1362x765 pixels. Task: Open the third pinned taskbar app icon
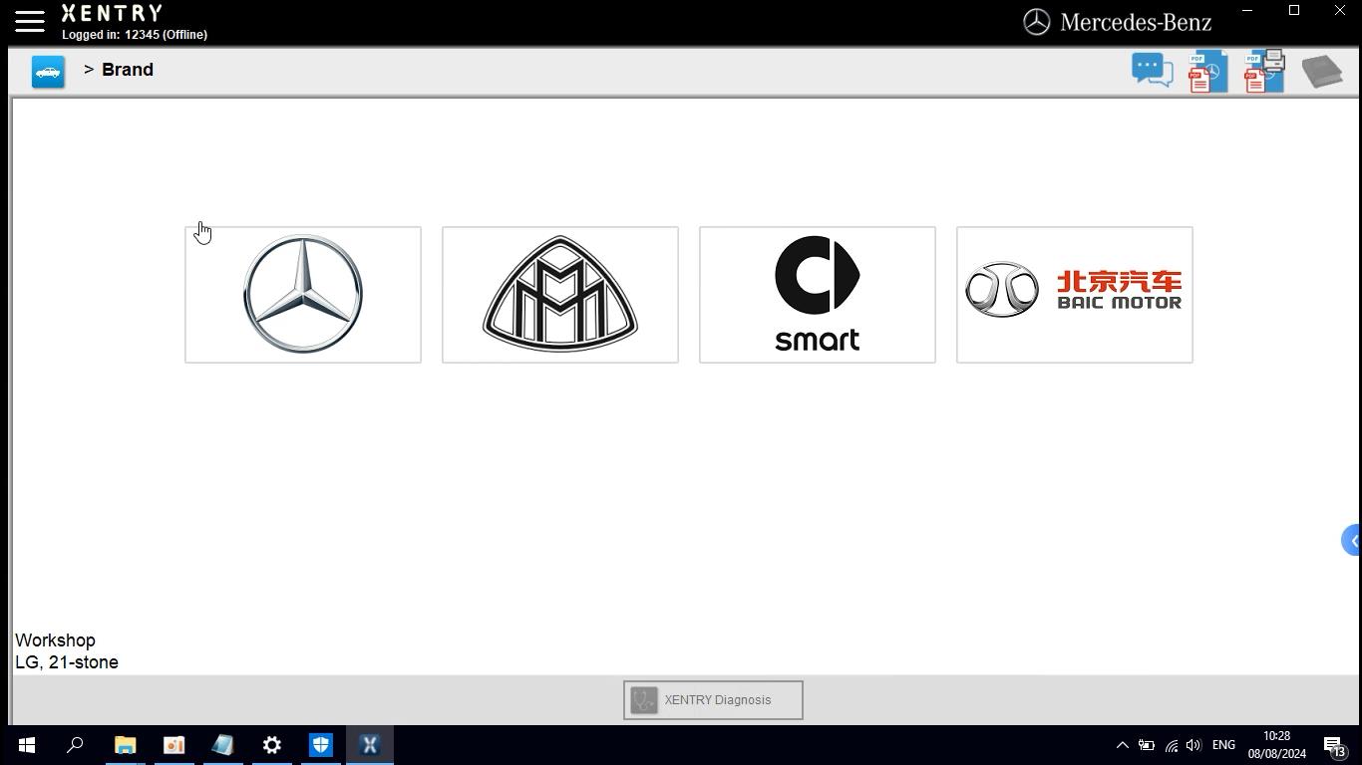[x=173, y=745]
